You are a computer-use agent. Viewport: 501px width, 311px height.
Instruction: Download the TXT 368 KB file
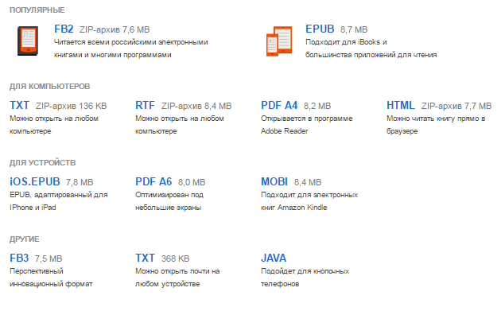(x=145, y=259)
